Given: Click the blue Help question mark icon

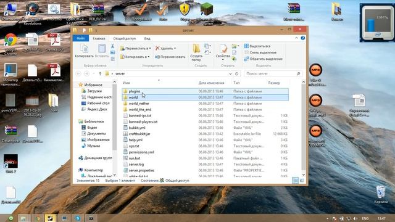Looking at the screenshot, I should click(x=303, y=38).
